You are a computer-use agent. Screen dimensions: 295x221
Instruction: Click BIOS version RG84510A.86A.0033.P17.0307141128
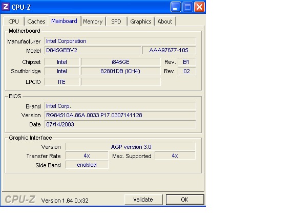(120, 115)
